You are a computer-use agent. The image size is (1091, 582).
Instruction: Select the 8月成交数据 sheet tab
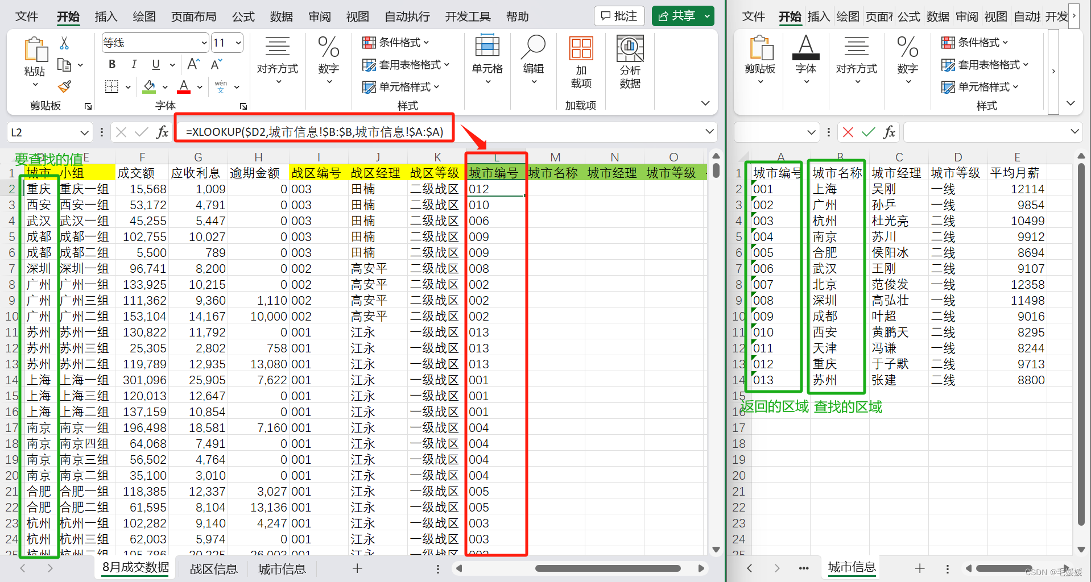point(135,567)
